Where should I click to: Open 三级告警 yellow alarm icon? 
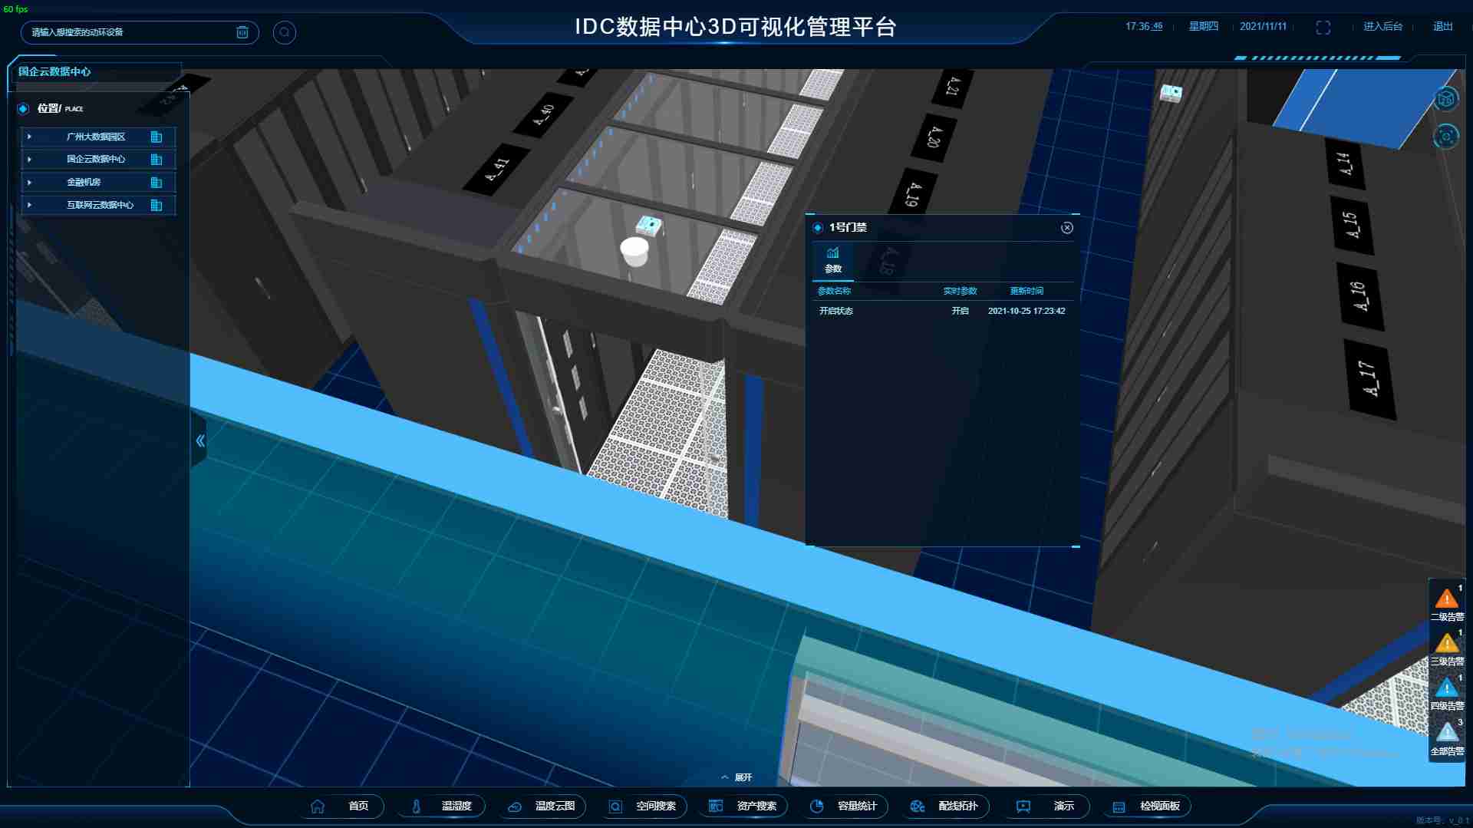[x=1447, y=643]
